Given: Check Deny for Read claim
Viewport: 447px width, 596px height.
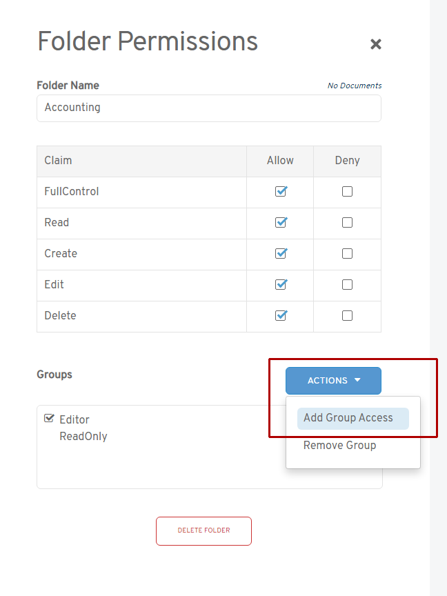Looking at the screenshot, I should [347, 223].
